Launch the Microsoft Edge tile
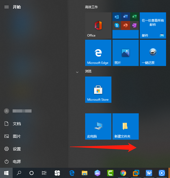This screenshot has width=170, height=178. (98, 53)
